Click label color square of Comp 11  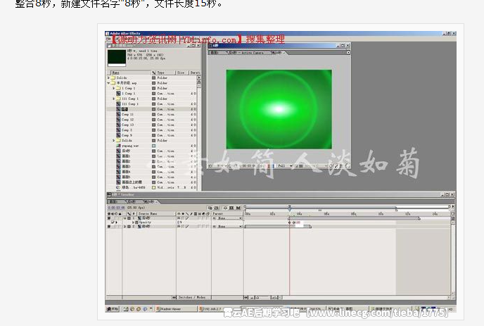tap(154, 114)
